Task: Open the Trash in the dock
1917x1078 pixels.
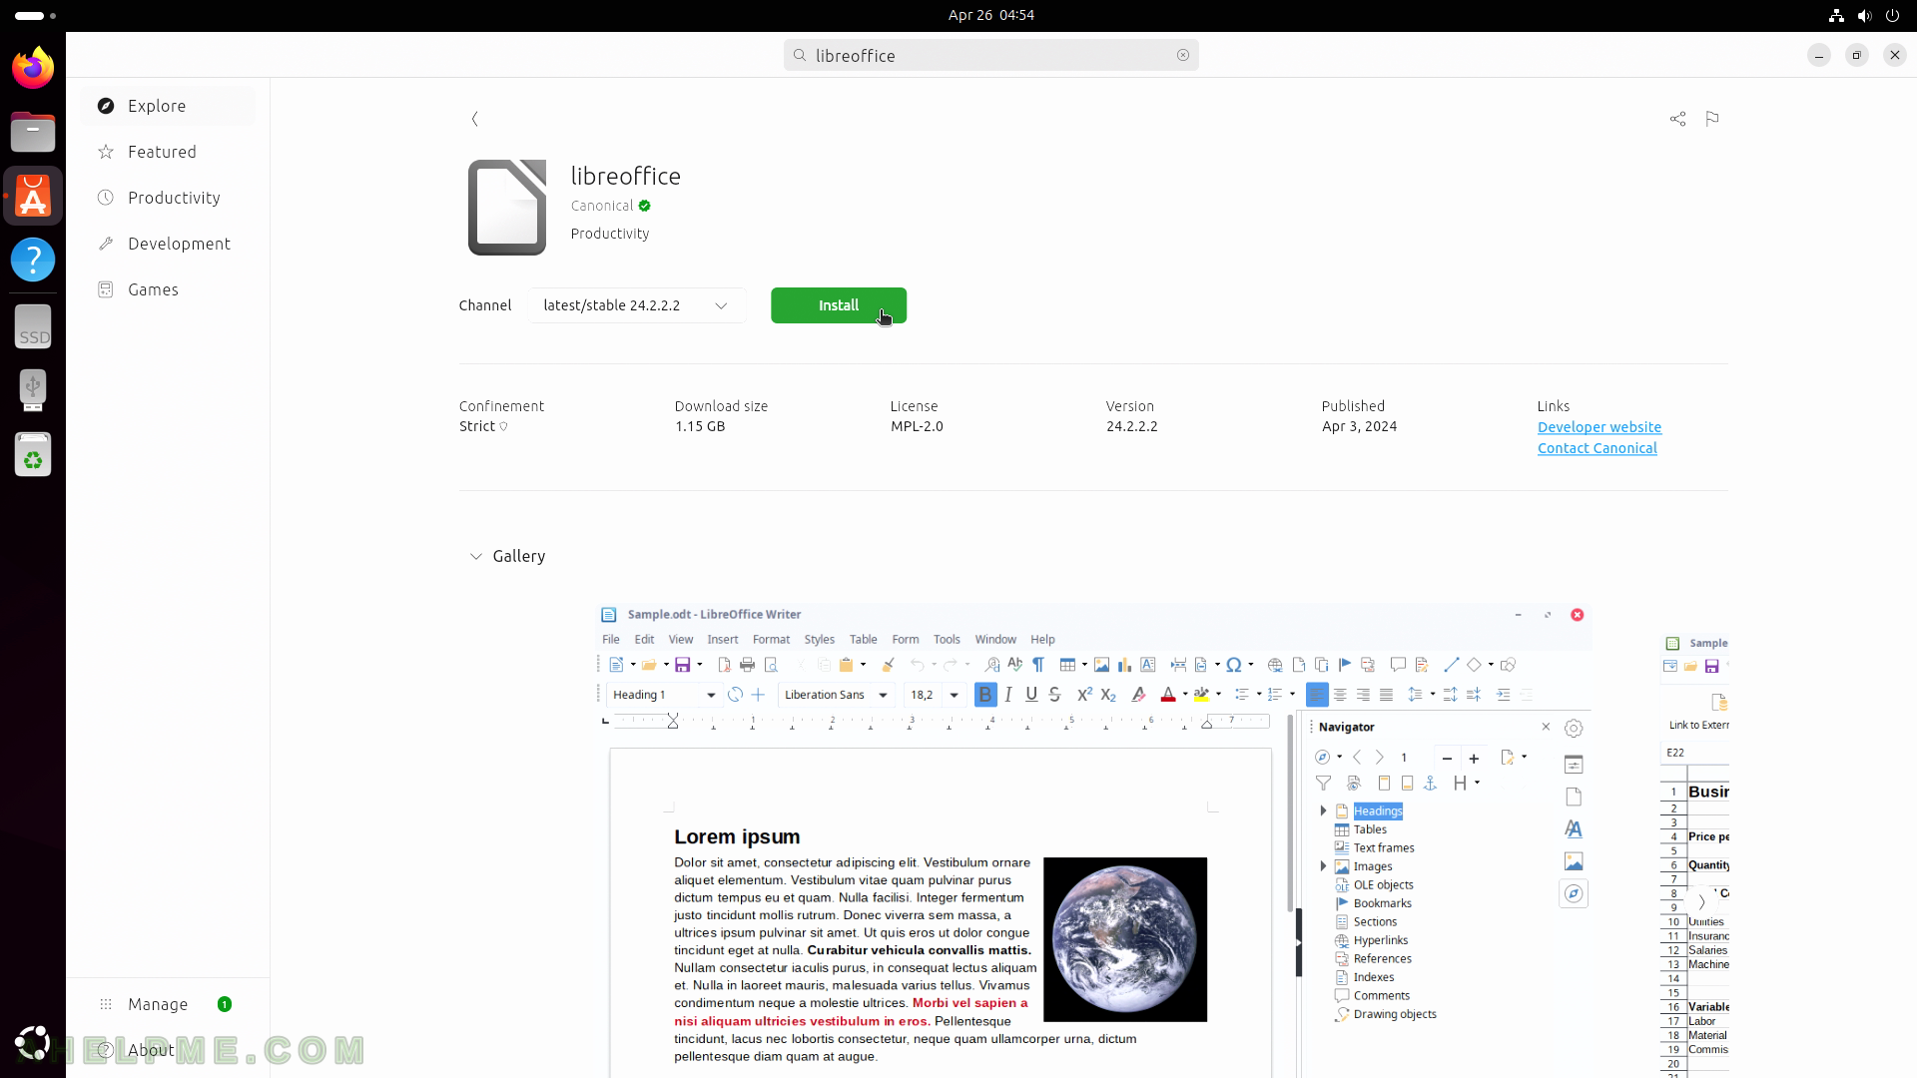Action: click(33, 454)
